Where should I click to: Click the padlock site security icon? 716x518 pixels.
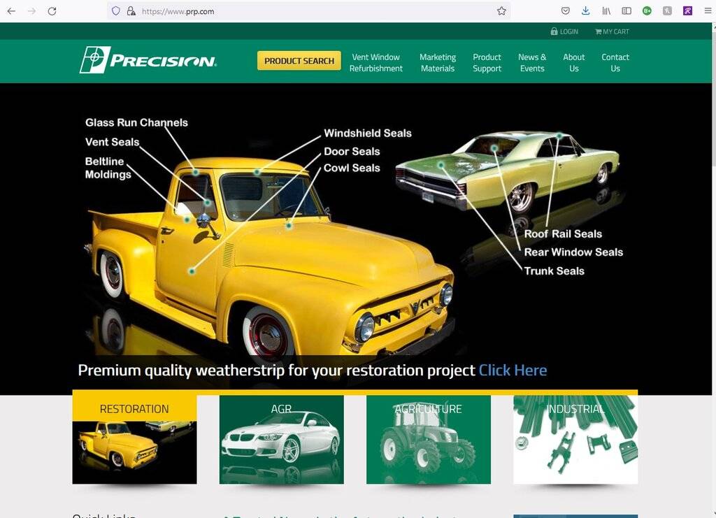(131, 11)
